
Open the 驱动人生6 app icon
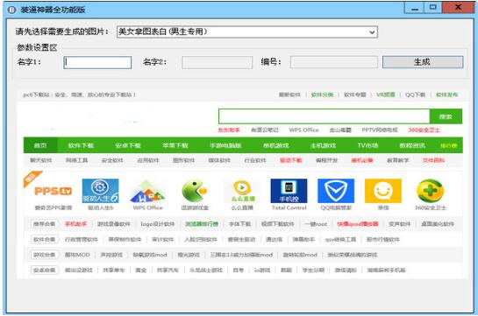[x=101, y=191]
